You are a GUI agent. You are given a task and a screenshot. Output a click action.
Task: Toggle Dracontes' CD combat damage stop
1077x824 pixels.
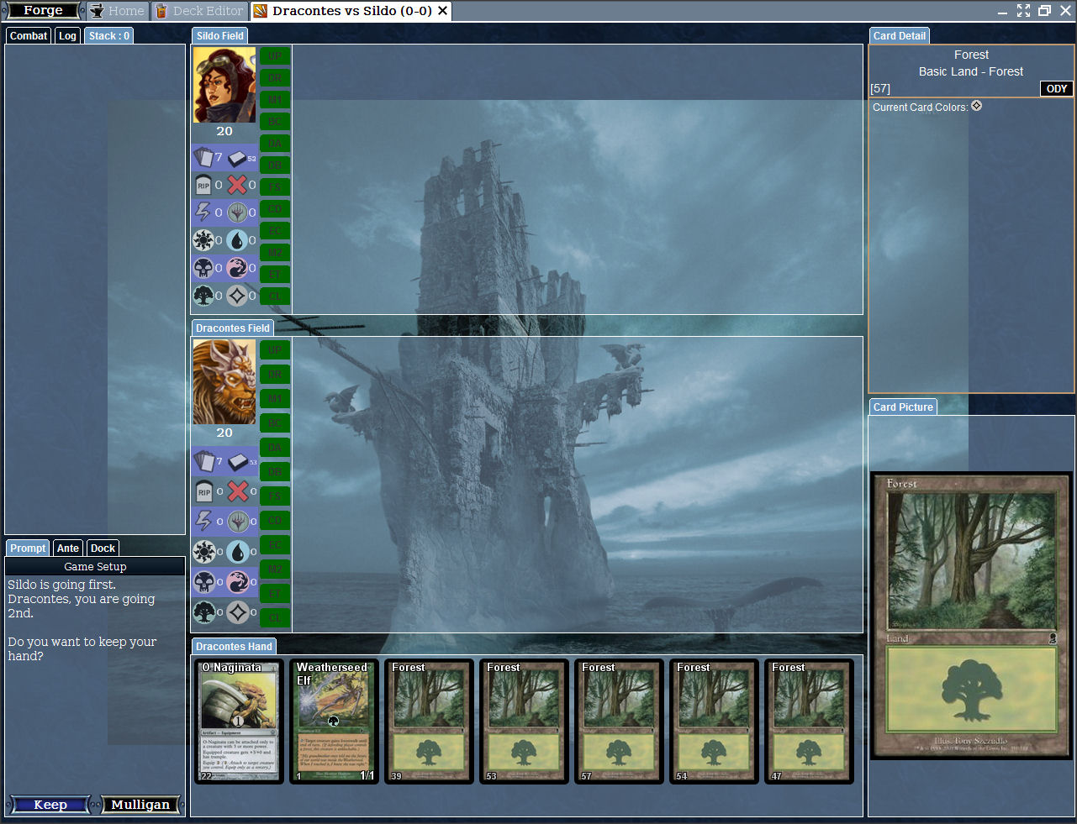click(x=275, y=521)
